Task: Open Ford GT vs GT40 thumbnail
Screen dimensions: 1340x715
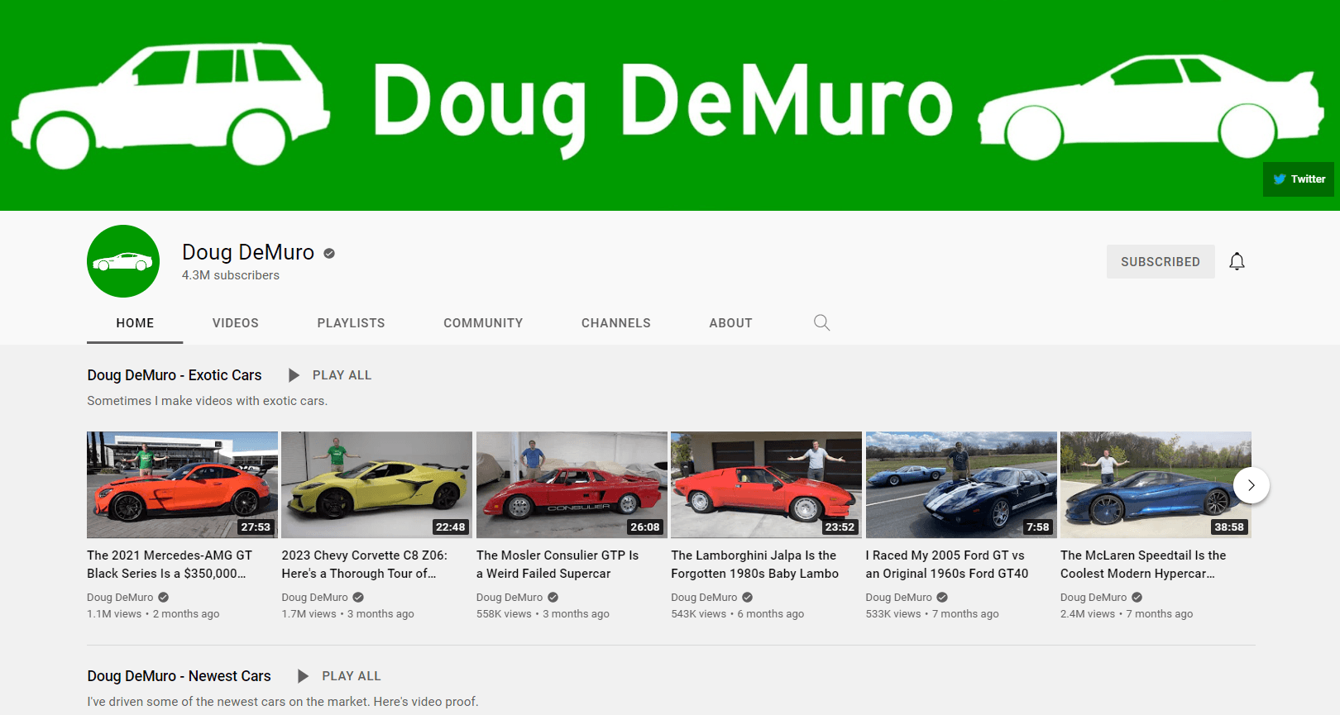Action: [961, 485]
